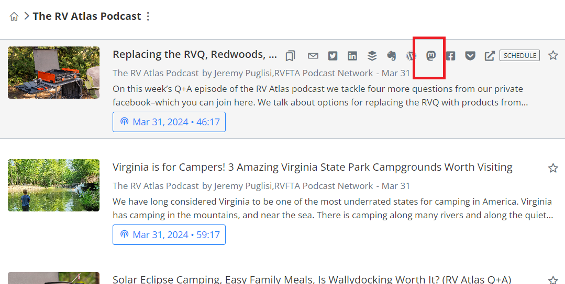Open the child by river thumbnail
Screen dimensions: 565x284
click(x=54, y=185)
